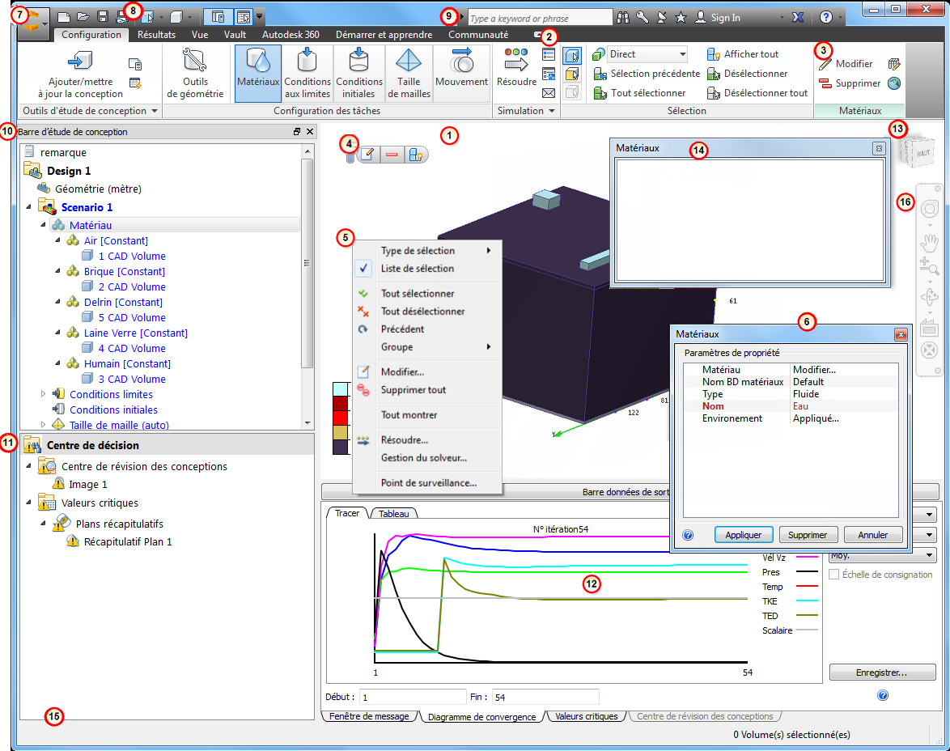This screenshot has height=751, width=950.
Task: Expand the Conditions limites tree node
Action: pos(43,394)
